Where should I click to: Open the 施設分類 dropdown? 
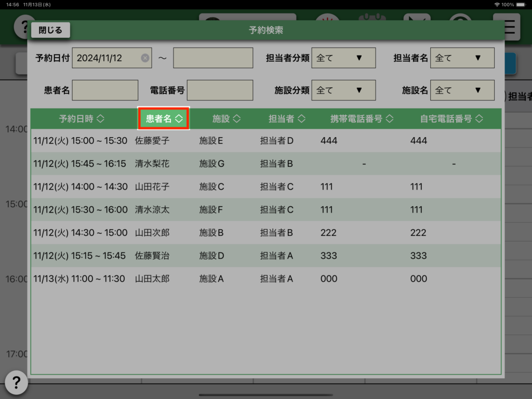pos(343,90)
